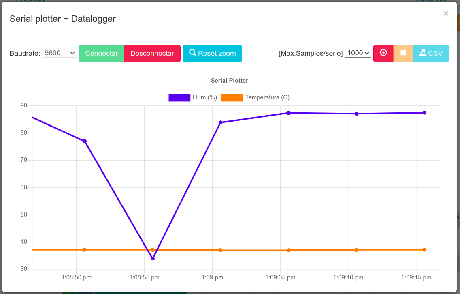The width and height of the screenshot is (460, 294).
Task: Hide the Llum (%) legend label
Action: pyautogui.click(x=205, y=97)
